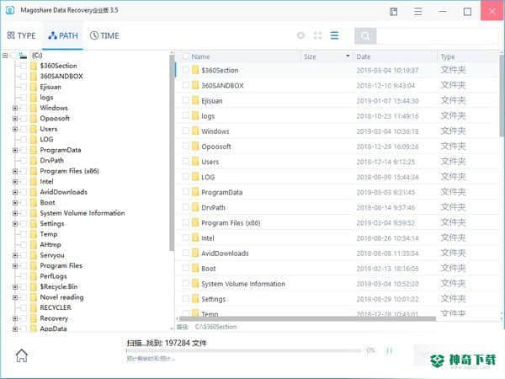Click into the search input field
505x379 pixels.
(x=437, y=35)
